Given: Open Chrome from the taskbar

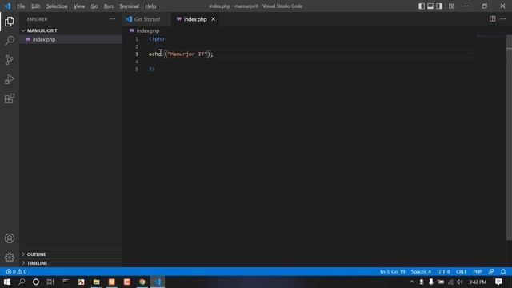Looking at the screenshot, I should click(x=142, y=282).
